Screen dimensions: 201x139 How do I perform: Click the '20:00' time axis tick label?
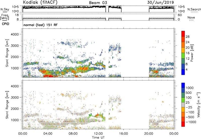click(149, 134)
